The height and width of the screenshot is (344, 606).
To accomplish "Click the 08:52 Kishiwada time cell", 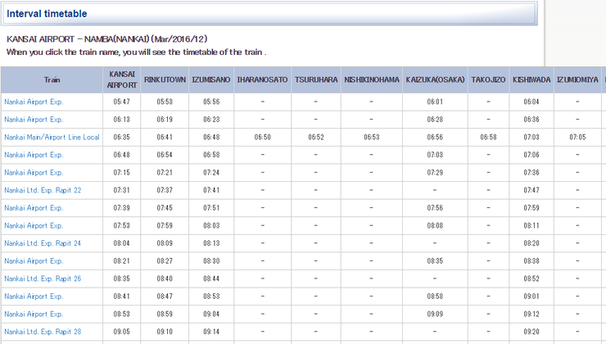I will [531, 278].
